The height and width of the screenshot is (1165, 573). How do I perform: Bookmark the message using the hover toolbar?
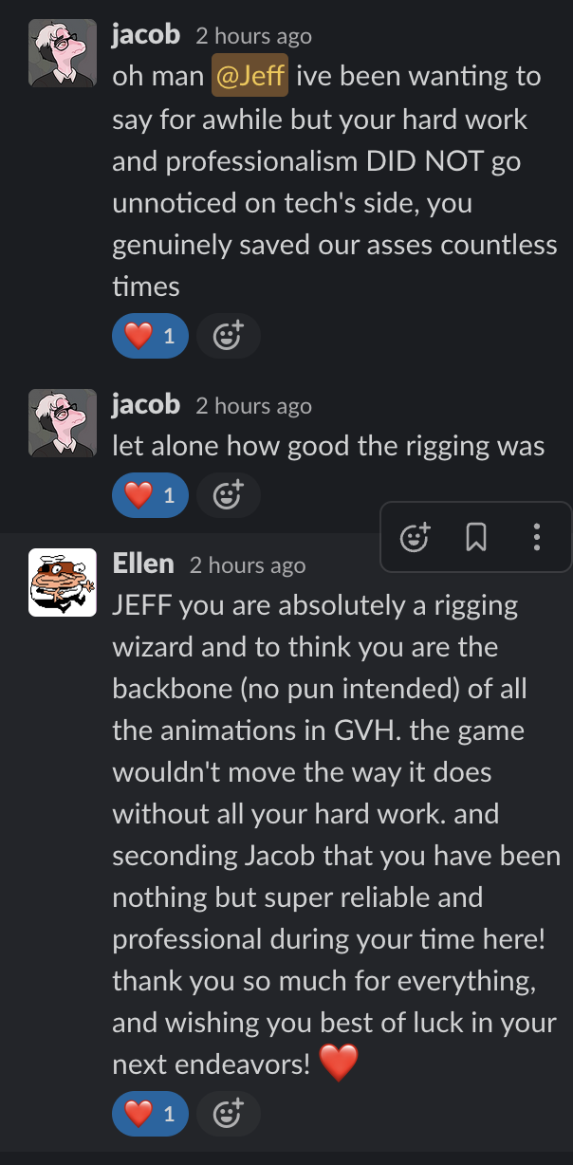click(x=476, y=537)
